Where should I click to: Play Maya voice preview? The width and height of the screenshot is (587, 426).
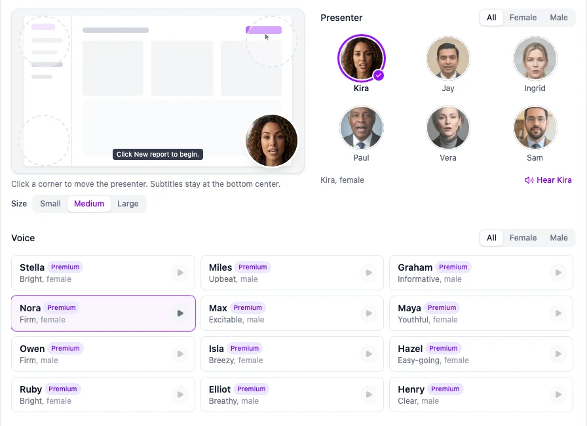(558, 313)
